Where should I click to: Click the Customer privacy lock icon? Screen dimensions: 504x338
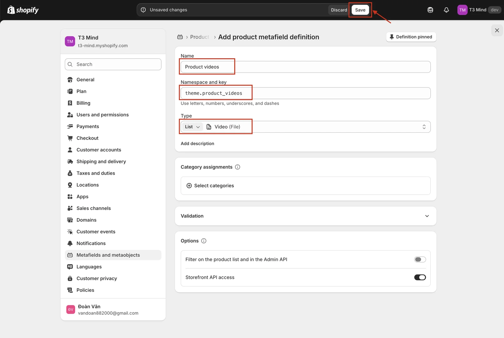click(x=70, y=279)
